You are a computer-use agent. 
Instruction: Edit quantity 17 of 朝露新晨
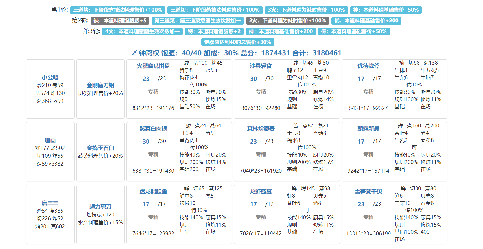[361, 142]
